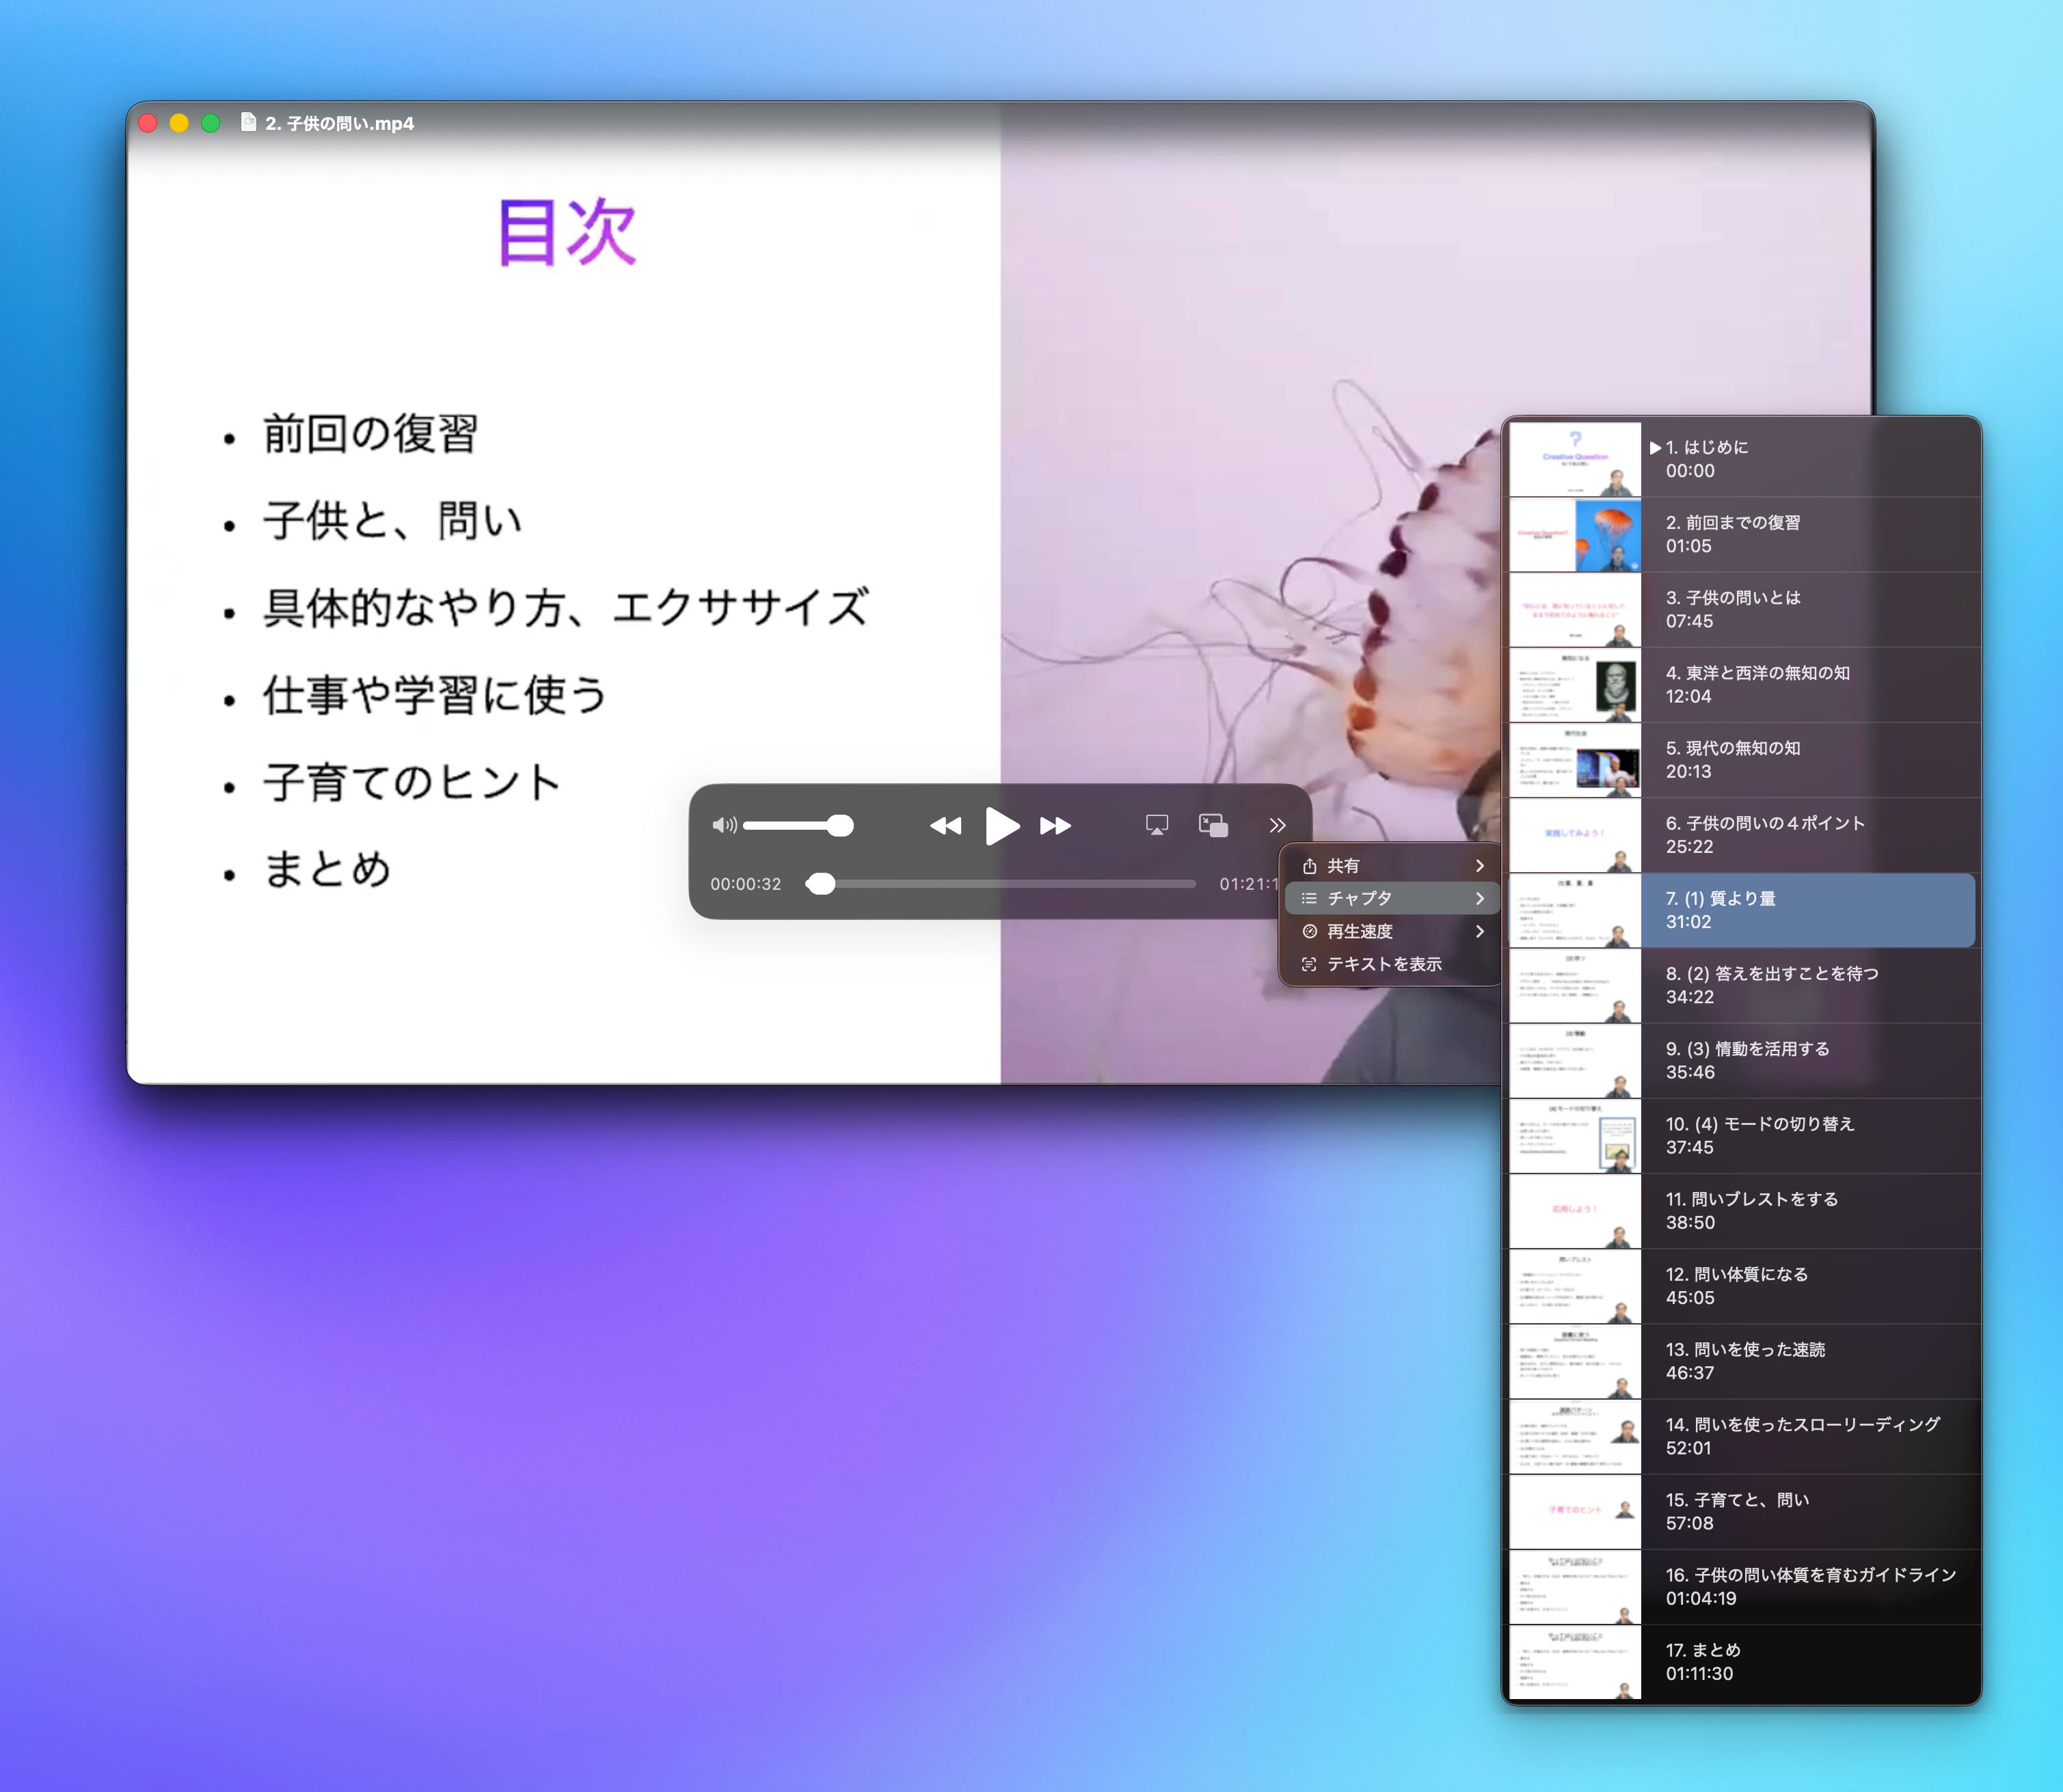This screenshot has width=2063, height=1792.
Task: Mute audio with the speaker icon
Action: (724, 826)
